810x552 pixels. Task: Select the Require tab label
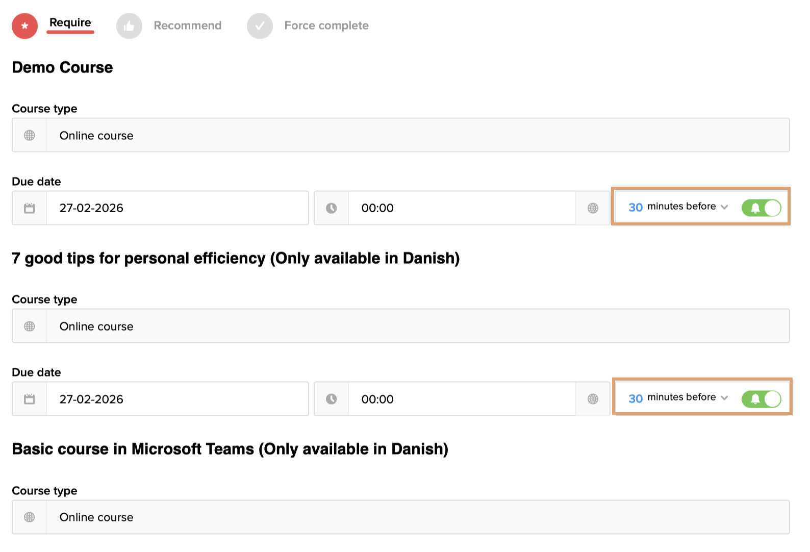(x=70, y=22)
